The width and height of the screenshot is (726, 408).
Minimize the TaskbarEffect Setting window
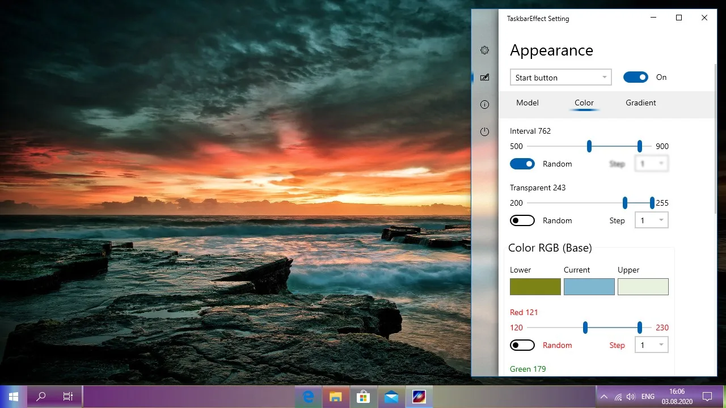pos(653,18)
